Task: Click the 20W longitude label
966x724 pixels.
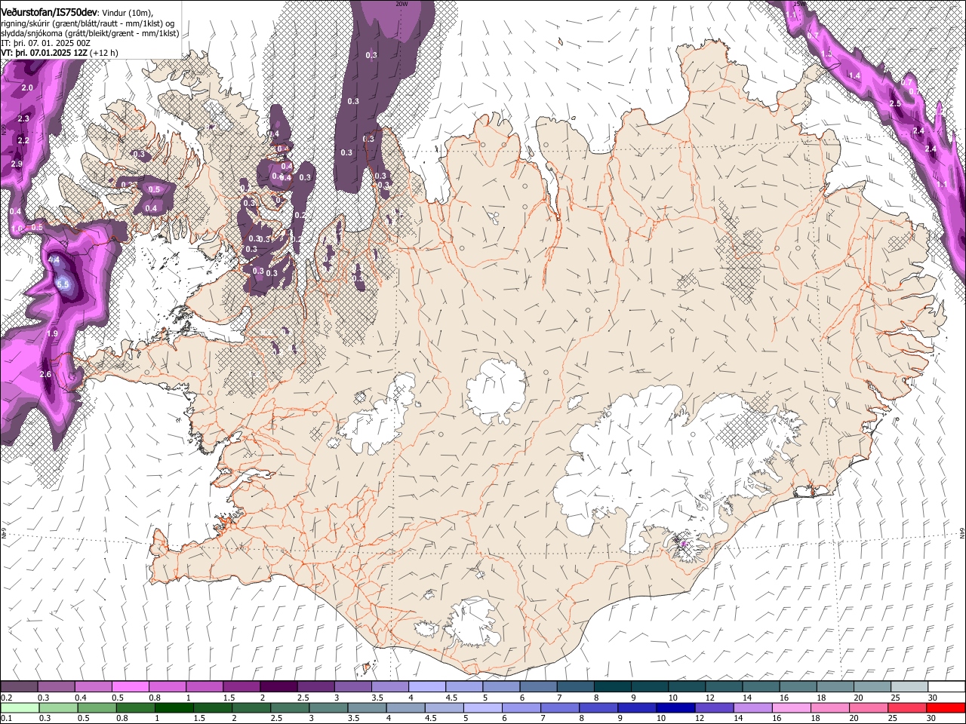Action: (401, 4)
